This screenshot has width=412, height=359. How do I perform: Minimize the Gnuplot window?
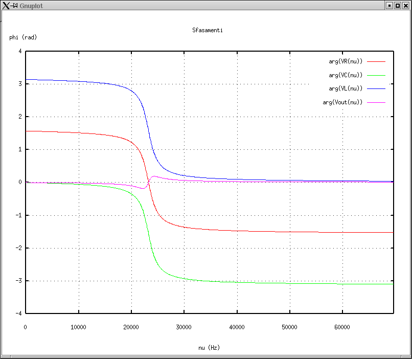pos(389,5)
